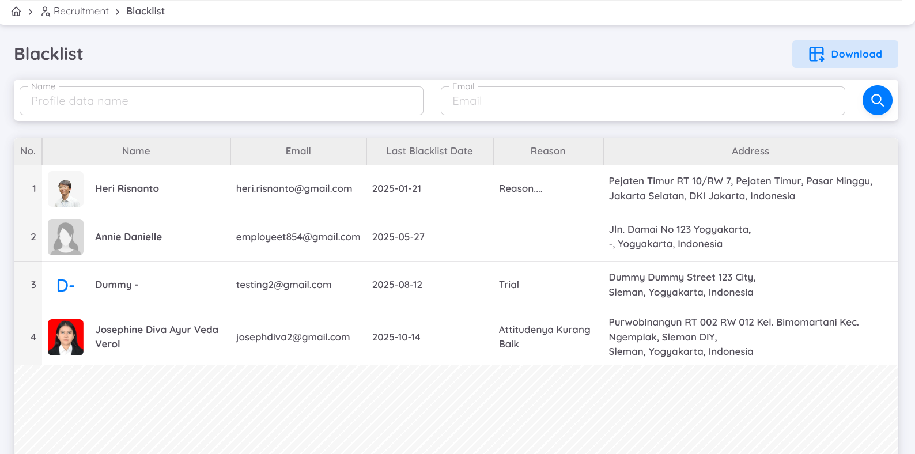Focus the Profile data name field
Screen dimensions: 915x454
pyautogui.click(x=221, y=101)
